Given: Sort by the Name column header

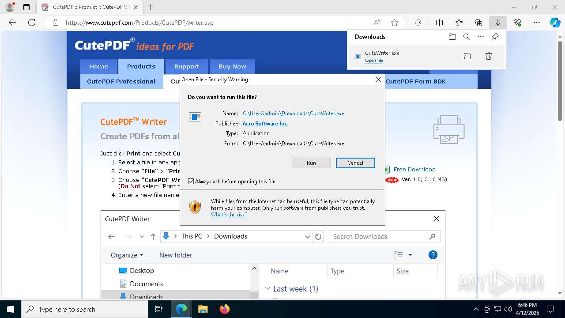Looking at the screenshot, I should click(x=279, y=271).
